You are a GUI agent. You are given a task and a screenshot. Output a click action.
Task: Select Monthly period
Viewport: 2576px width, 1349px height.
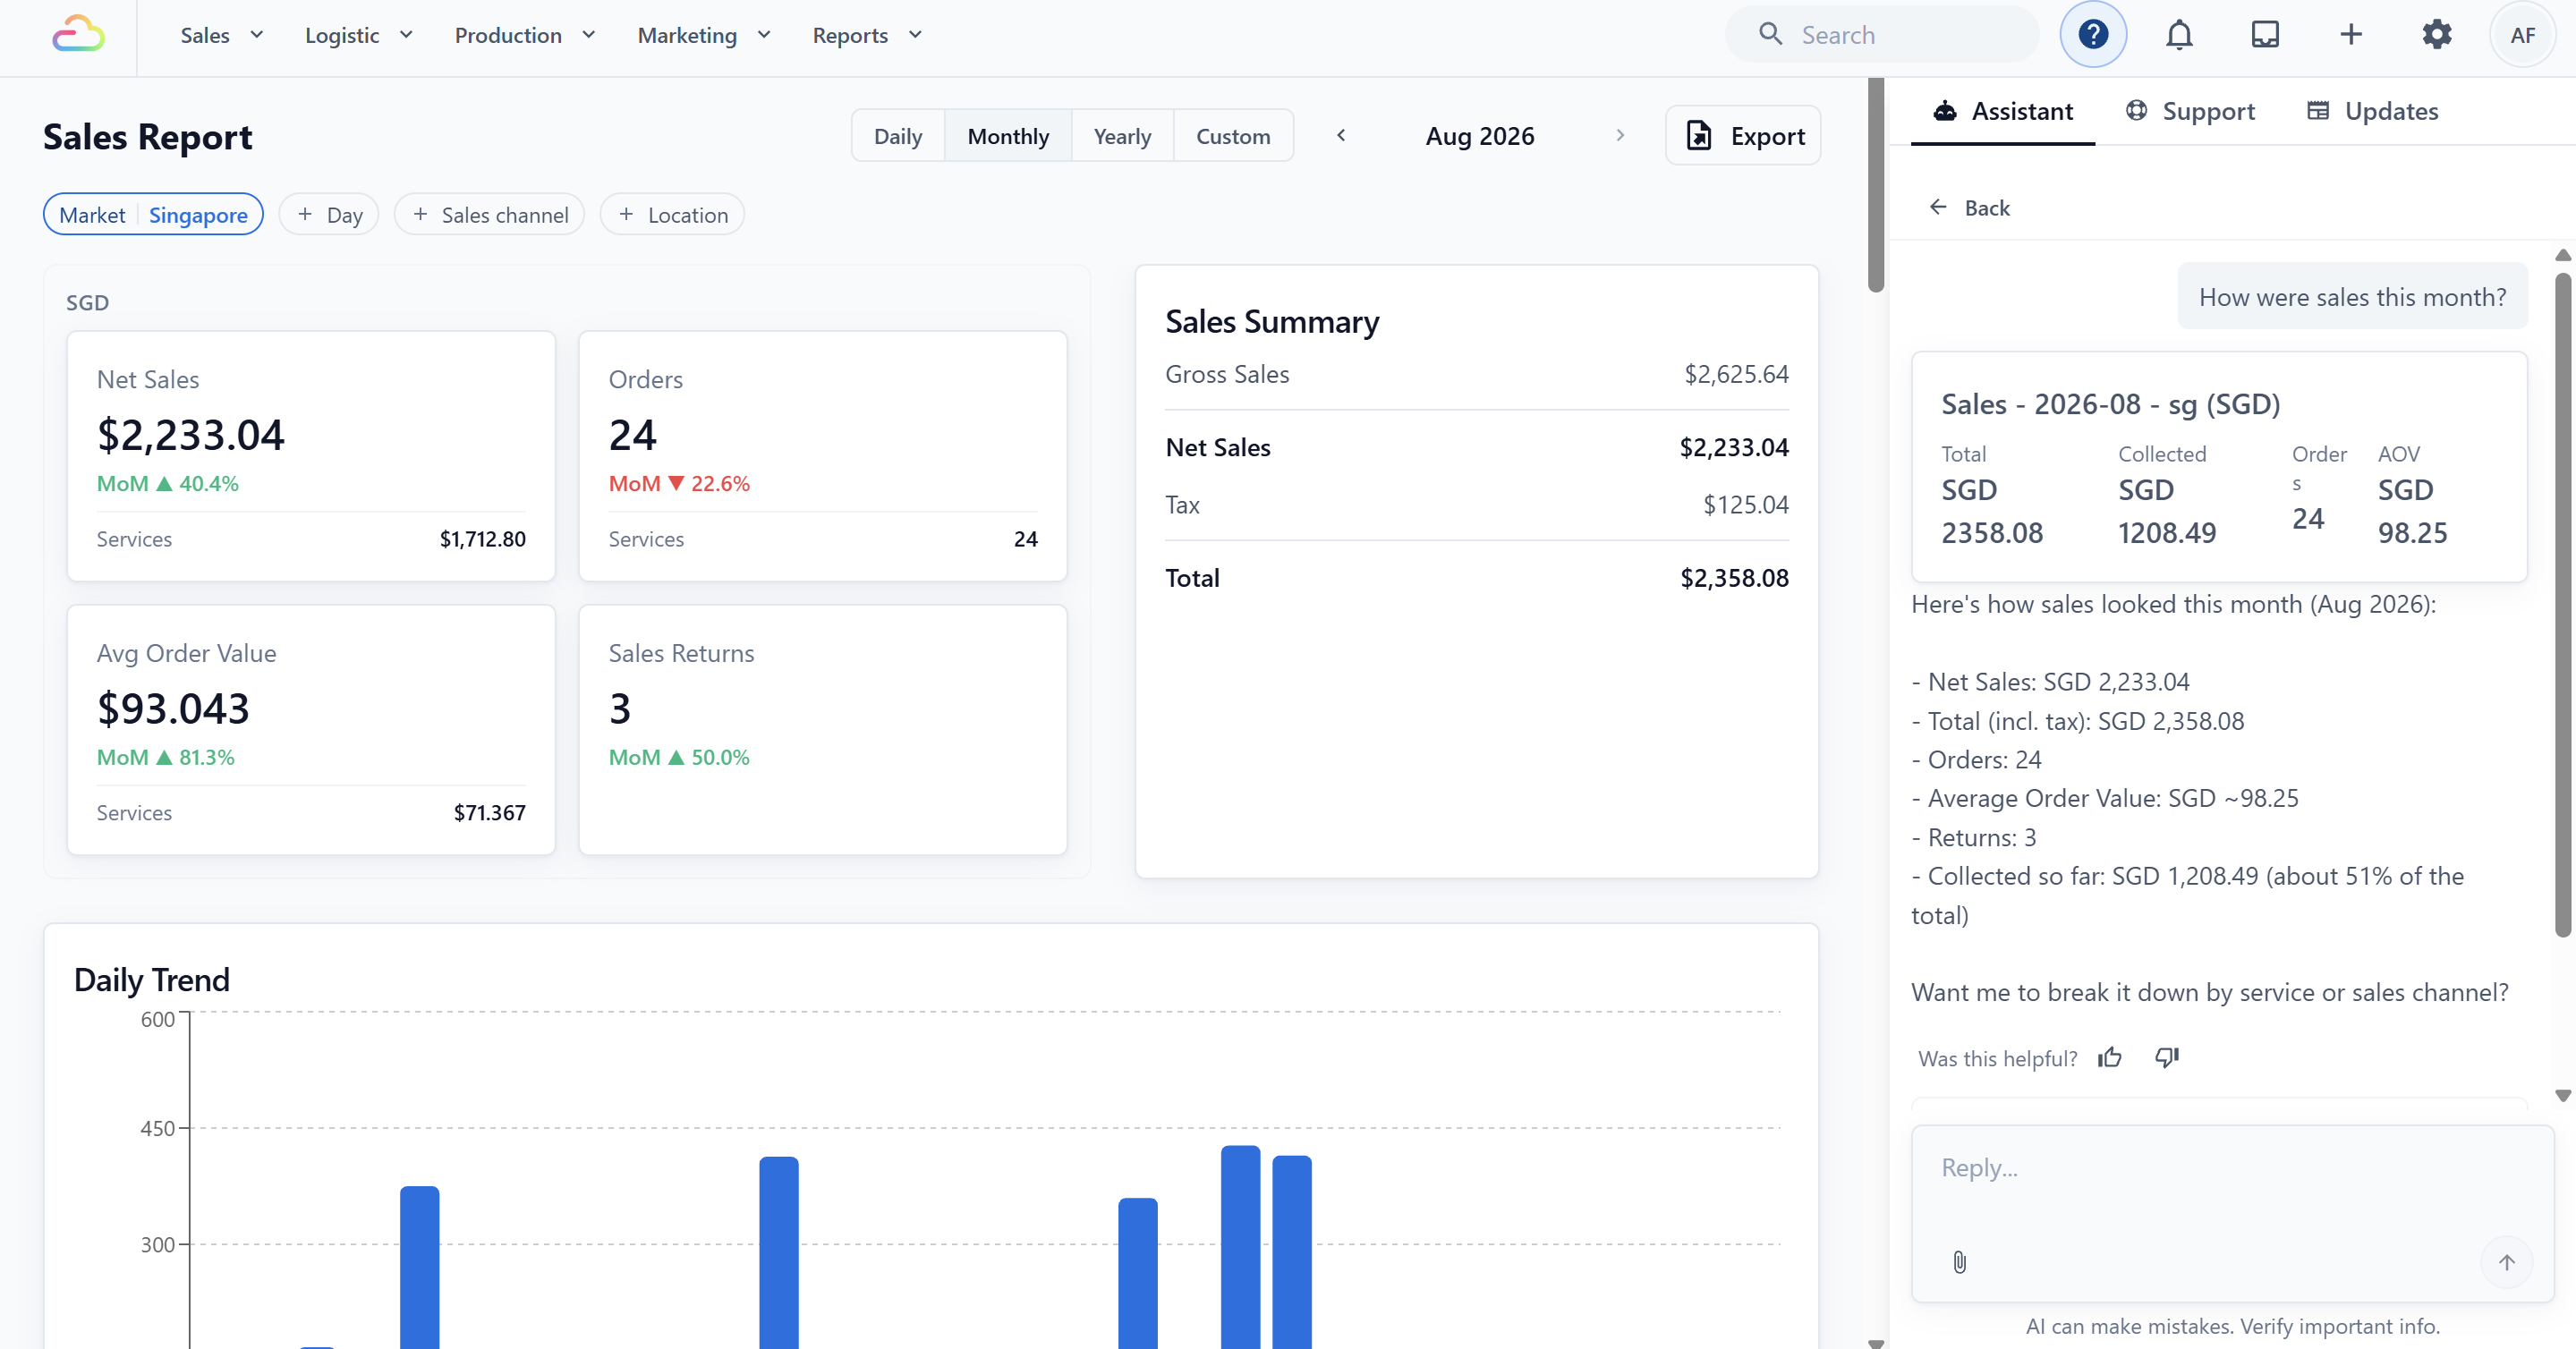pos(1008,136)
